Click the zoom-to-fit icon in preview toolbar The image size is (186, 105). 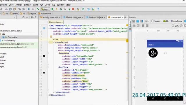point(185,26)
